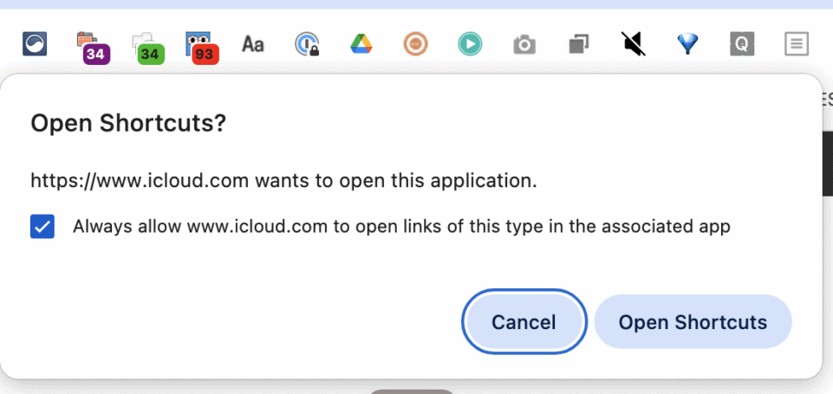
Task: Cancel the Open Shortcuts dialog
Action: (x=524, y=322)
